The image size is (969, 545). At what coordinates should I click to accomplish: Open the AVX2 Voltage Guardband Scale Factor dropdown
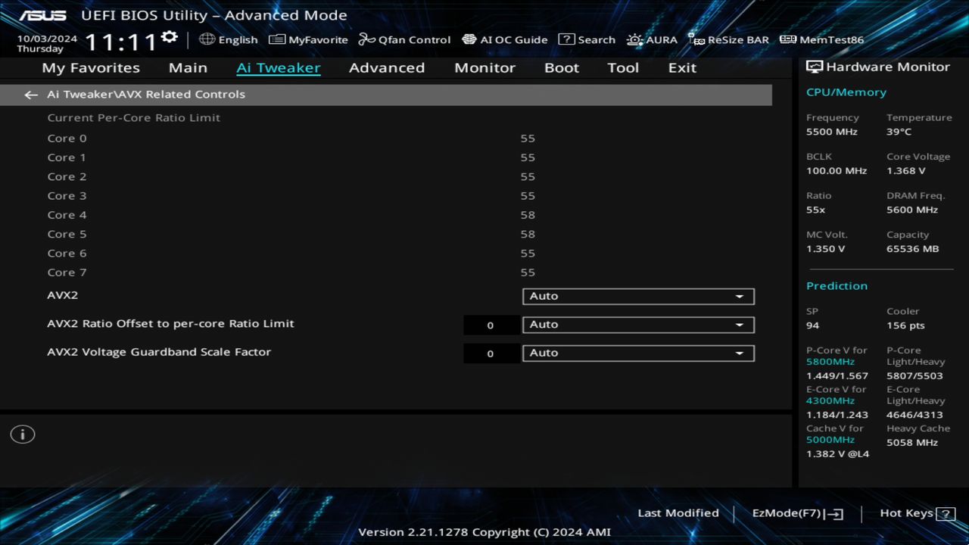pyautogui.click(x=637, y=352)
